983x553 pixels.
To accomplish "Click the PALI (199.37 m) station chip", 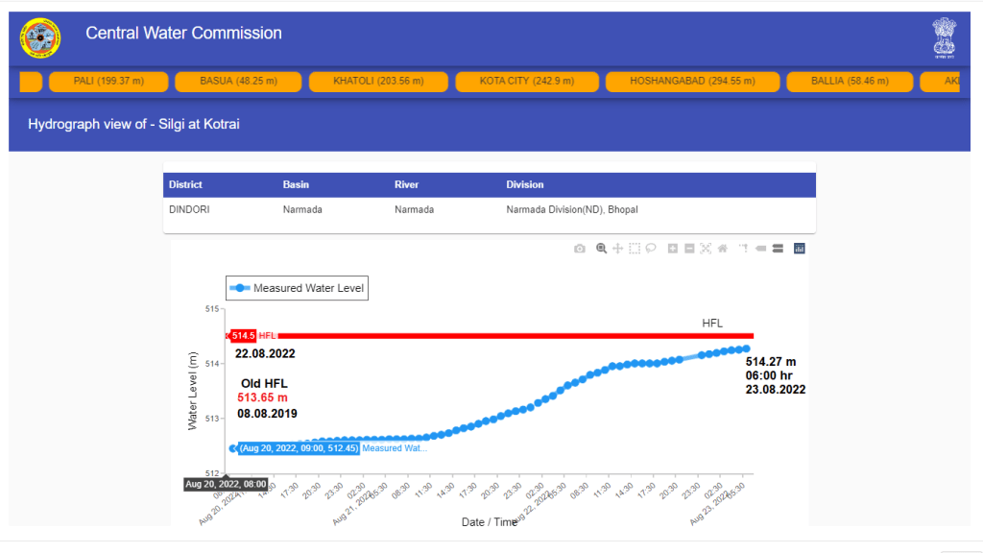I will [x=108, y=82].
